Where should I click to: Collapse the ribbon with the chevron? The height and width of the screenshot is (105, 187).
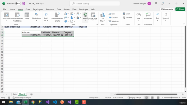pyautogui.click(x=184, y=24)
